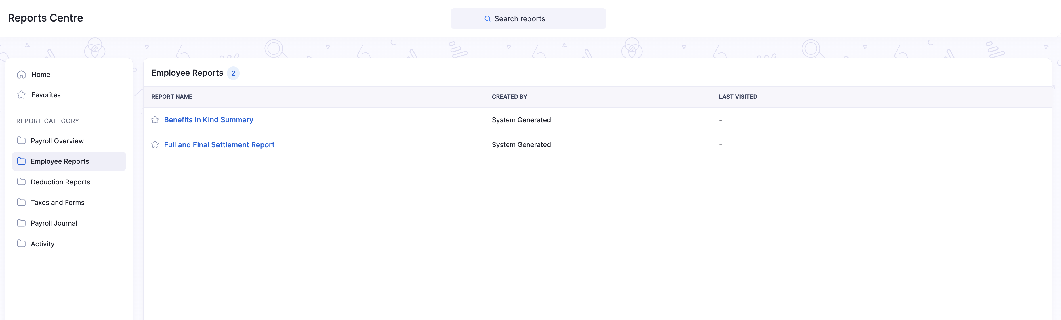Click the search magnifier icon

tap(487, 18)
